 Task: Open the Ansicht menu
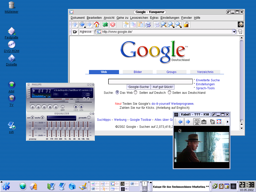coord(109,18)
